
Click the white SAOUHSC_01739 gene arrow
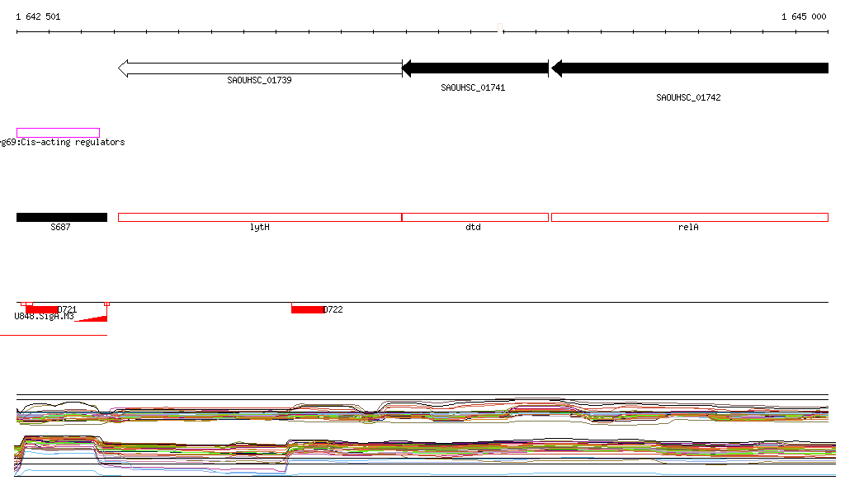[x=260, y=68]
